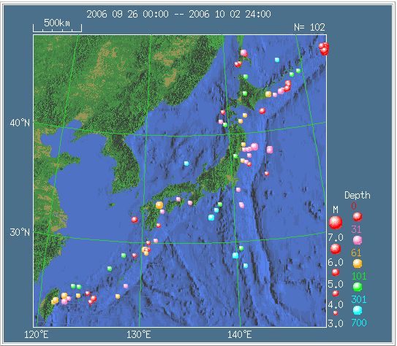Select the red earthquake marker west of Kyushu
The height and width of the screenshot is (346, 397).
(135, 220)
